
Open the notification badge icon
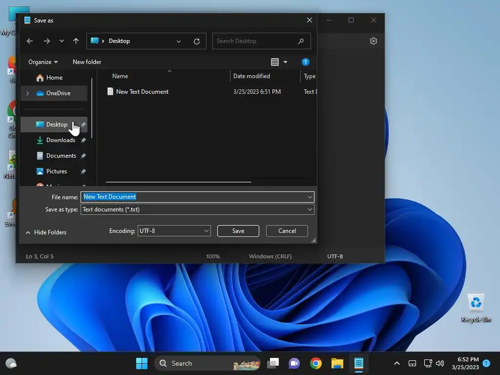[486, 363]
